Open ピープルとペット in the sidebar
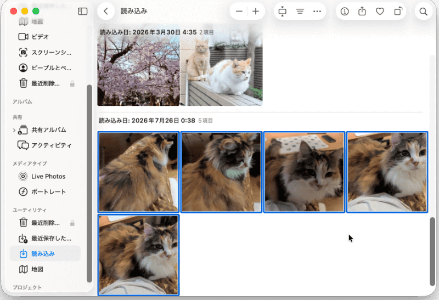The image size is (439, 300). coord(46,67)
